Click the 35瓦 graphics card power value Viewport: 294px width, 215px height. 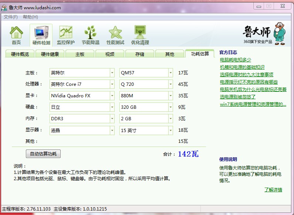point(183,96)
